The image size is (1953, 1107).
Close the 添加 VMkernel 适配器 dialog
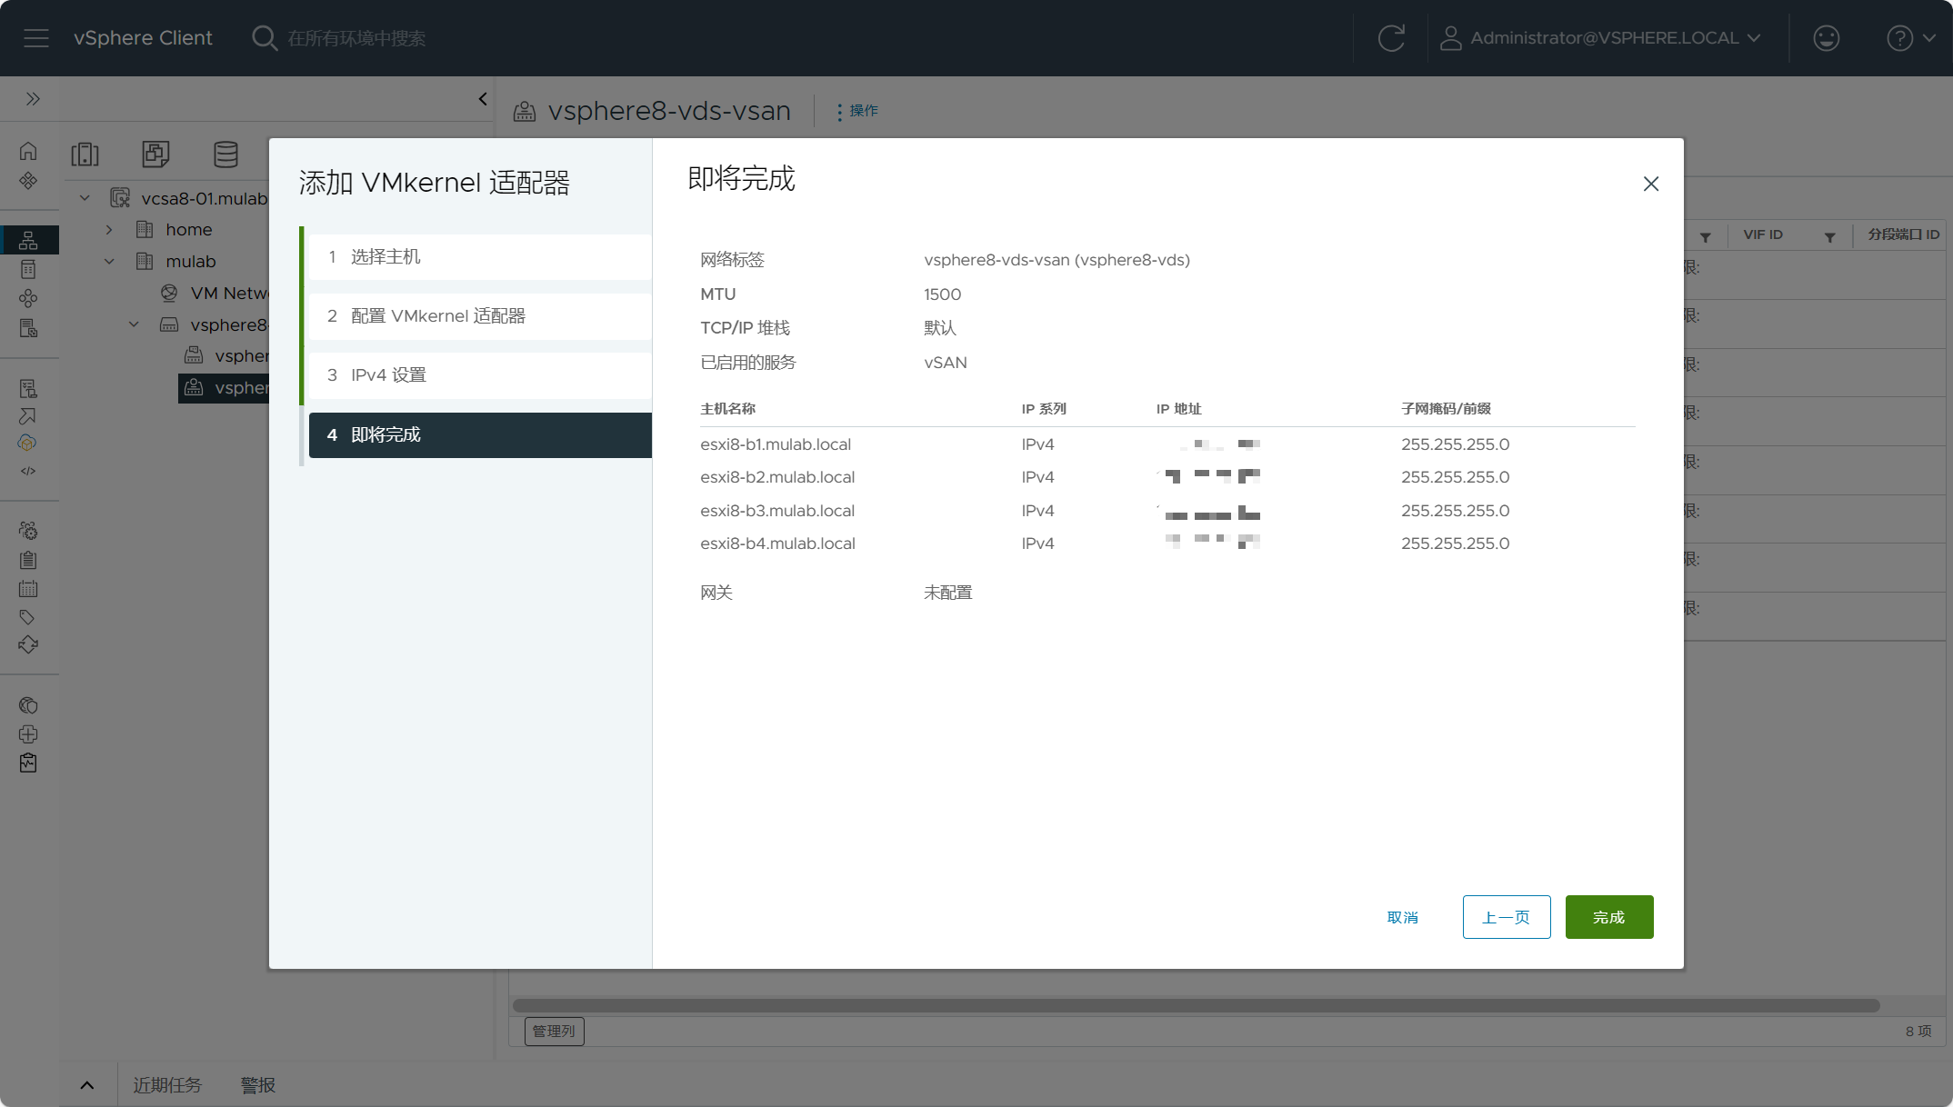[x=1650, y=184]
